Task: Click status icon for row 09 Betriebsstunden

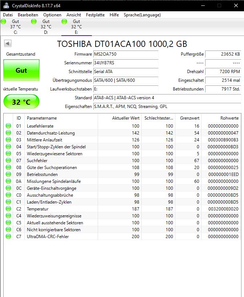Action: point(8,174)
